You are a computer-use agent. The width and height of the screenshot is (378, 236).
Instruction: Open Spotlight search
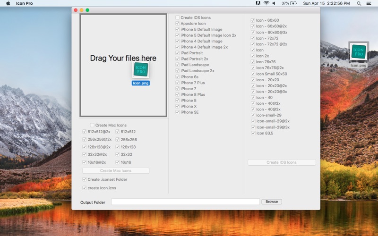point(359,3)
